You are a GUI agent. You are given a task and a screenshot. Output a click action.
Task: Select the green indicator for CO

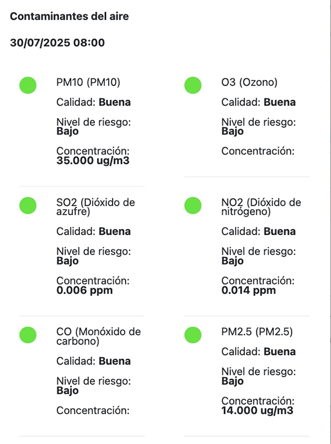(x=28, y=334)
